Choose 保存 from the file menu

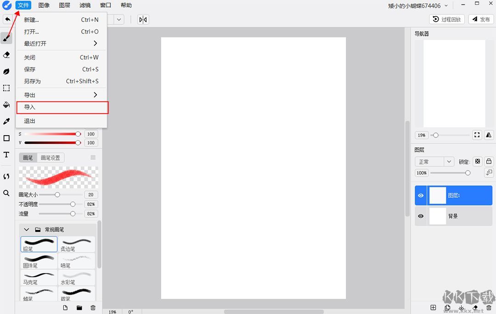[x=62, y=69]
